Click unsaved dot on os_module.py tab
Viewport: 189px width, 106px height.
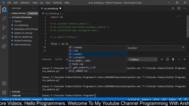pyautogui.click(x=60, y=8)
